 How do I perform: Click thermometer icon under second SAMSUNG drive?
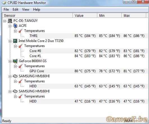click(x=21, y=96)
